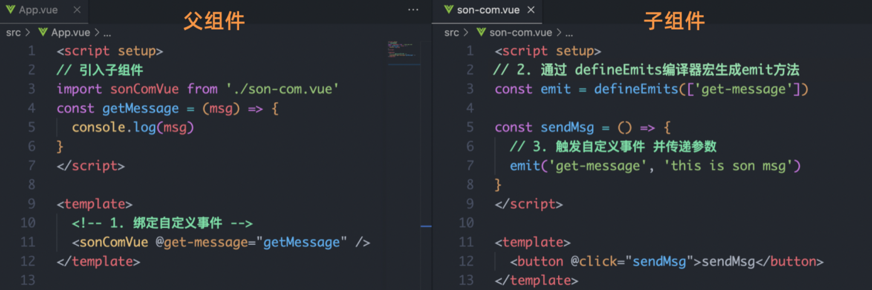Click the Vue icon on son-com.vue tab

pyautogui.click(x=448, y=11)
